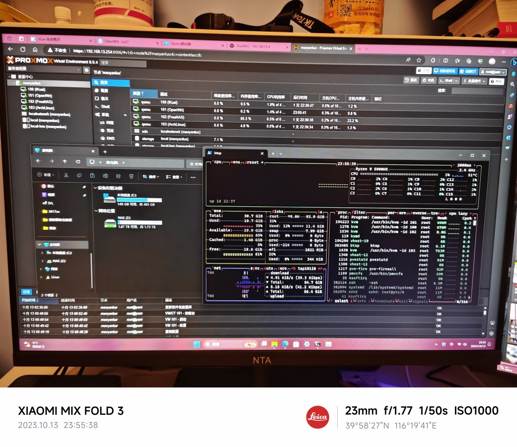
Task: Click the Delete trash icon in File Explorer
Action: tap(131, 176)
